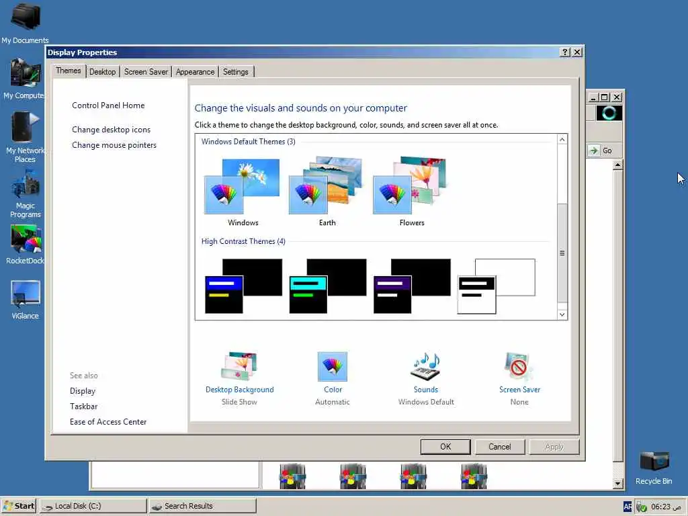
Task: Choose the white high contrast theme
Action: 497,286
